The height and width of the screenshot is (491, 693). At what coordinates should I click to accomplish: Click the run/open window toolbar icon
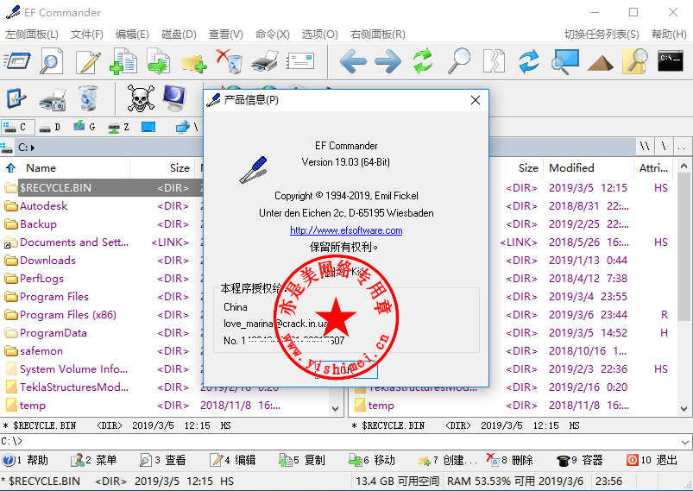[16, 61]
